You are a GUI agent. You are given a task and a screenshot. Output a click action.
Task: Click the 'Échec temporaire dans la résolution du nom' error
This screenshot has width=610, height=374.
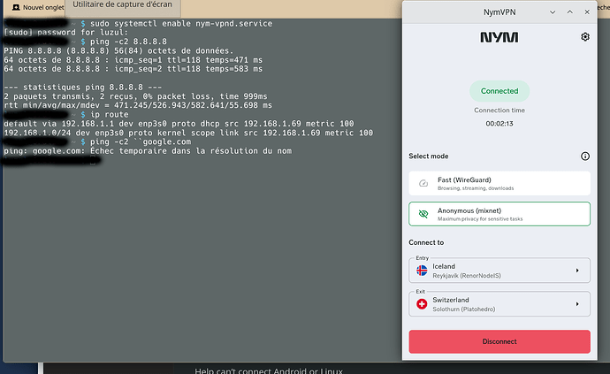coord(191,151)
